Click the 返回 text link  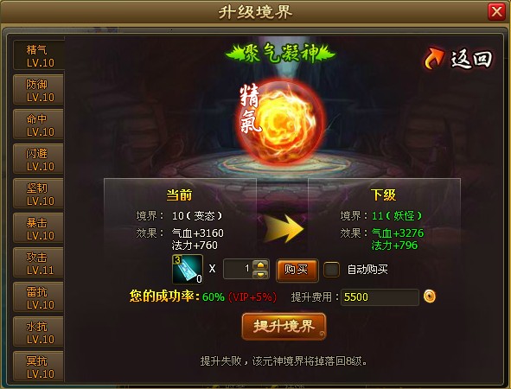[471, 59]
